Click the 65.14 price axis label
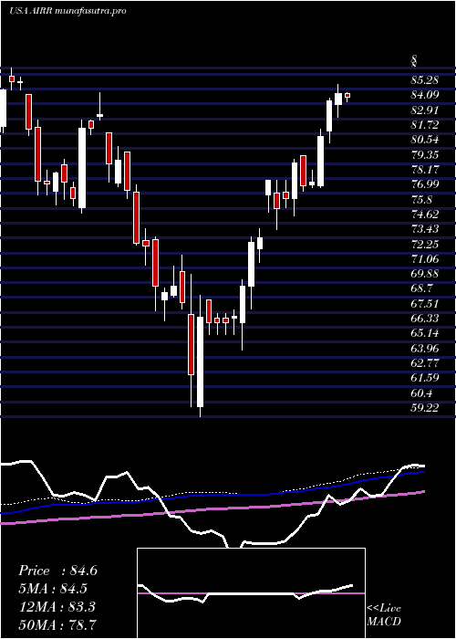 click(x=425, y=333)
